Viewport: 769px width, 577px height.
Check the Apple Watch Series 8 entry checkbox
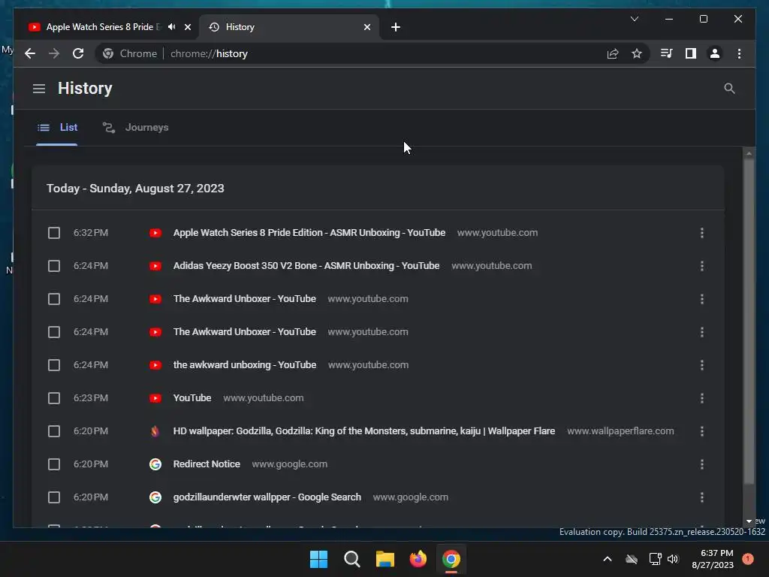(54, 233)
